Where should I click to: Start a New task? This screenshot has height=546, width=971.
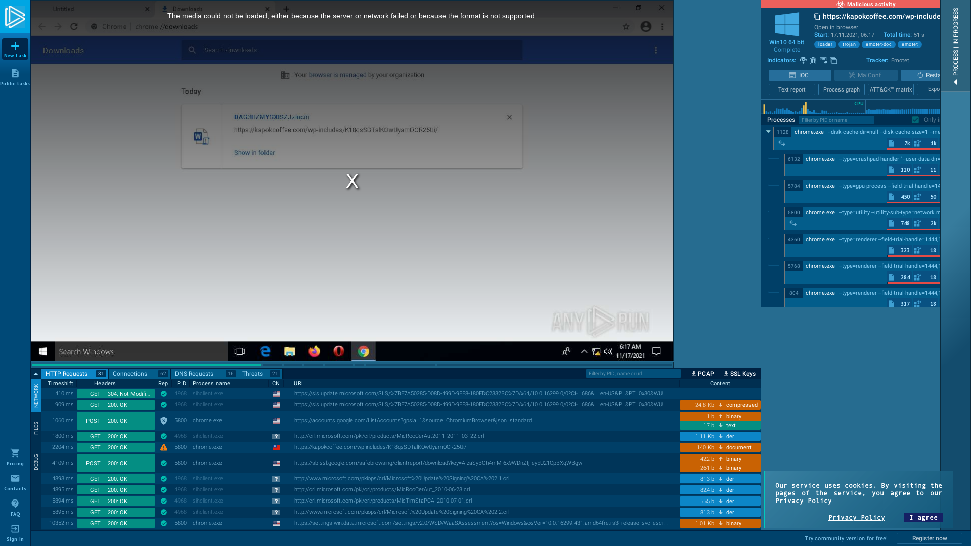pyautogui.click(x=15, y=50)
